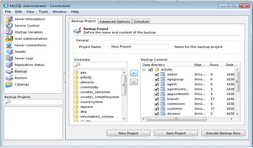Click Schemata list scroll down arrow
Viewport: 253px width, 148px height.
(124, 119)
